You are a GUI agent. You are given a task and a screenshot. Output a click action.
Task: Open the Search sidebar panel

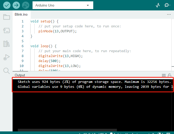[x=7, y=71]
